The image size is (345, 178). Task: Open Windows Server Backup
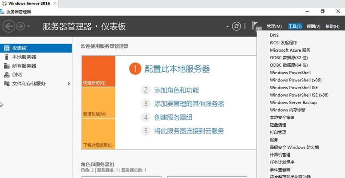click(x=293, y=102)
